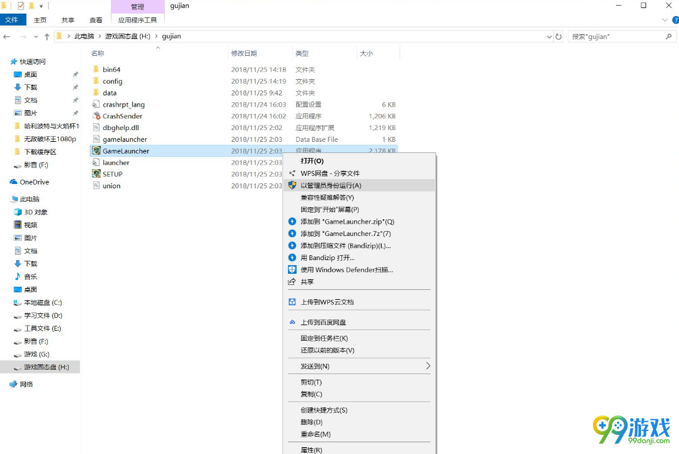The image size is (679, 454).
Task: Select the bin64 folder icon
Action: click(96, 69)
